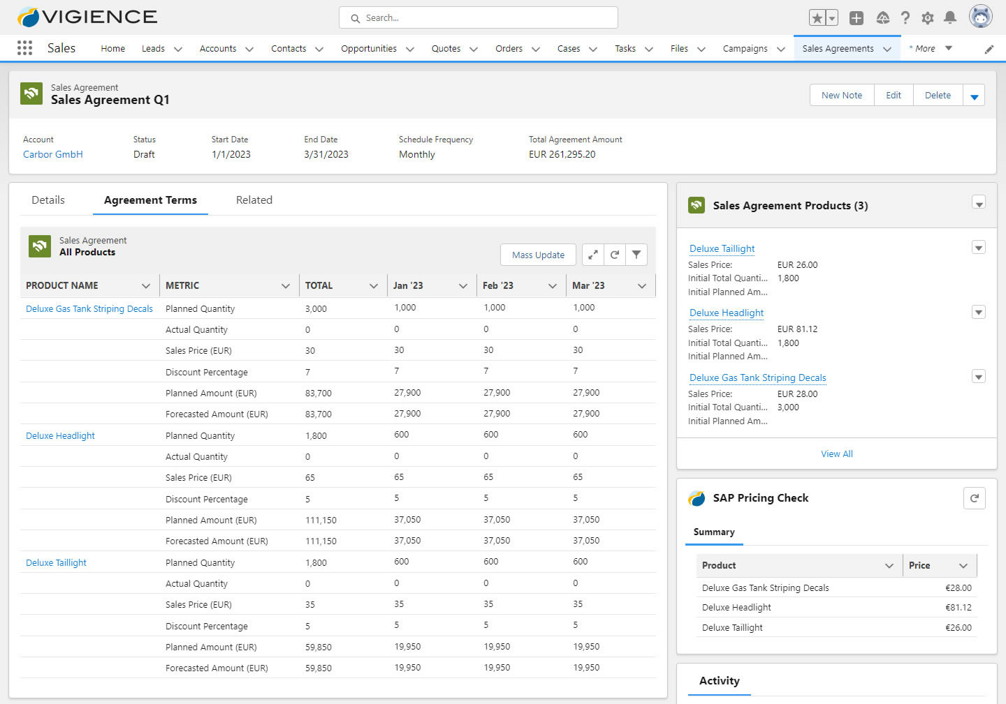Switch to the Related tab
Screen dimensions: 1006x704
pos(254,200)
